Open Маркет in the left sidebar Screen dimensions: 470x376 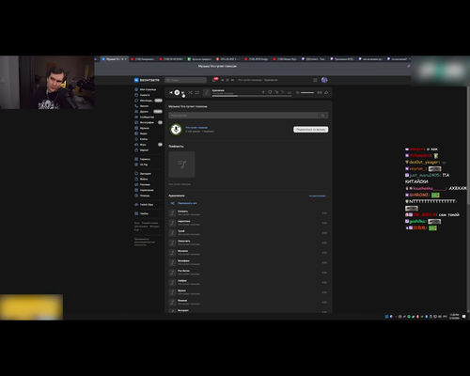142,150
